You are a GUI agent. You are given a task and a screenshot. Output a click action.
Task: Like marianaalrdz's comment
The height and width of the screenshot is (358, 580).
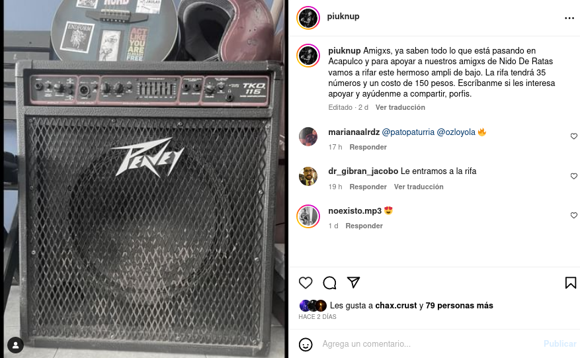(573, 136)
